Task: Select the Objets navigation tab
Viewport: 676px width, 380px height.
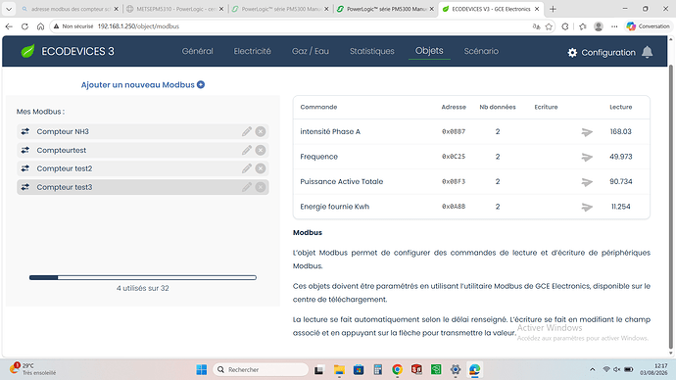Action: 429,51
